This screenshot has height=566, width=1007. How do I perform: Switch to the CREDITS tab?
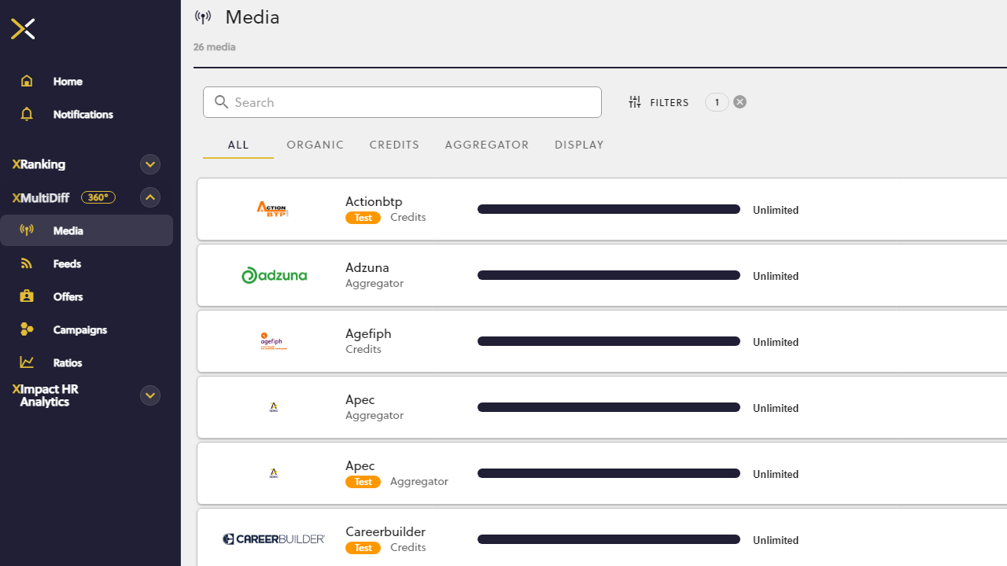394,145
